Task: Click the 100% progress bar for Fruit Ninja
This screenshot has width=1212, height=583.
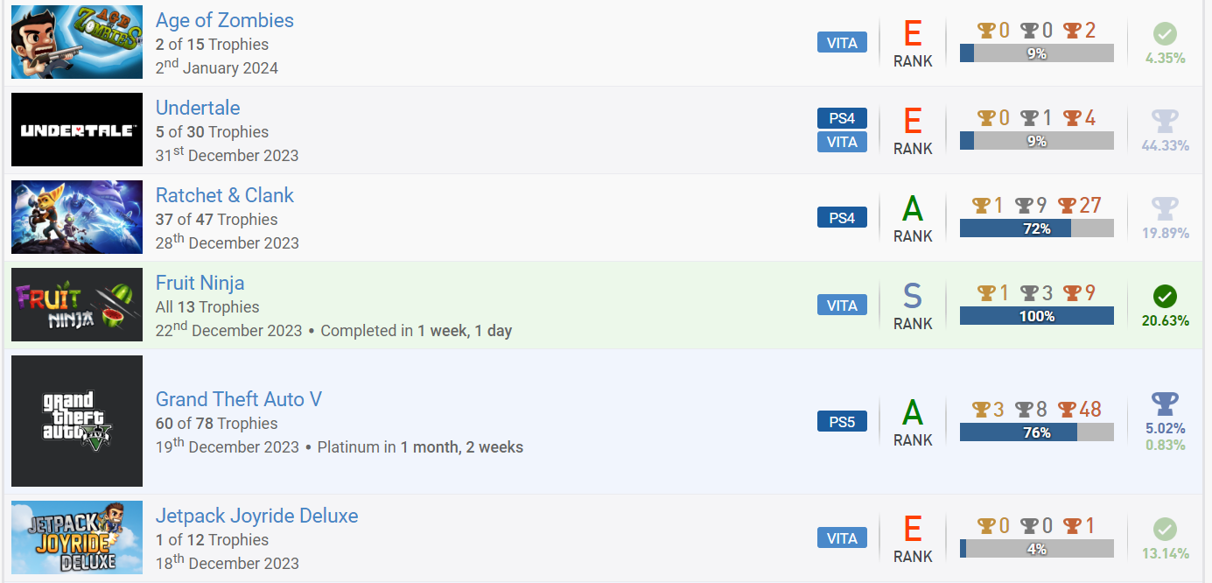Action: click(1037, 316)
